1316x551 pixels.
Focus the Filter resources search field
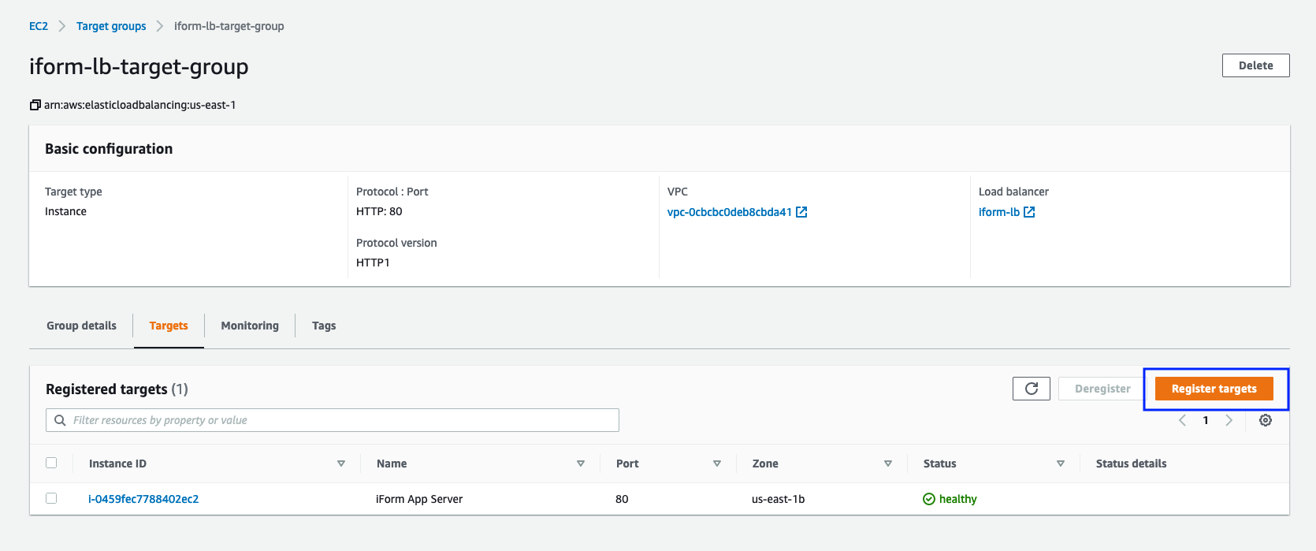tap(333, 420)
